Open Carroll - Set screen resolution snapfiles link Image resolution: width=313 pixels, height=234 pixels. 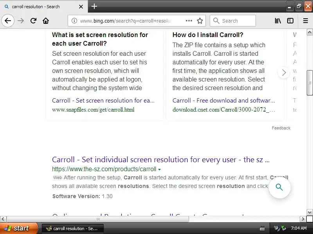103,101
